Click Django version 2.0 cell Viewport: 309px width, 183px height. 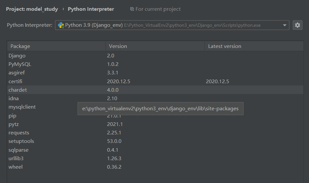[x=111, y=55]
